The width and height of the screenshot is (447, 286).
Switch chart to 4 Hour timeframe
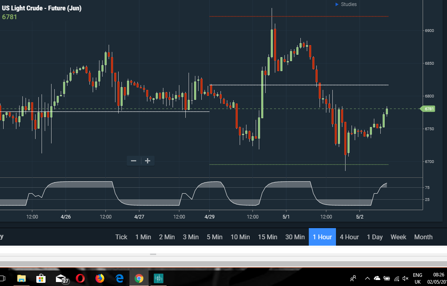pos(349,237)
